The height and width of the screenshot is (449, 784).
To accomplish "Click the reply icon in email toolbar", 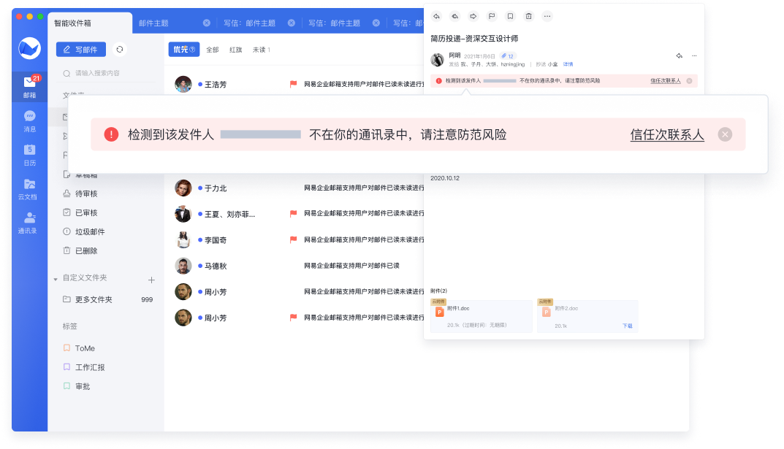I will point(437,16).
